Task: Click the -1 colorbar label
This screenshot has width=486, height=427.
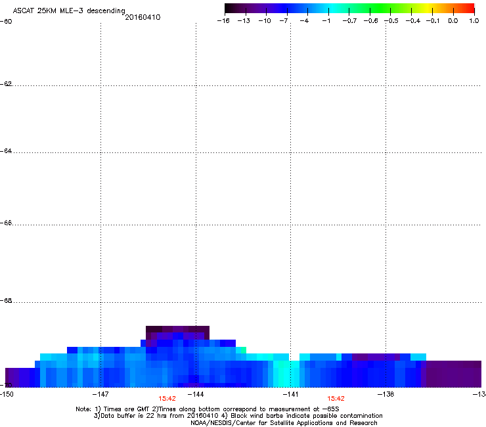Action: tap(326, 21)
